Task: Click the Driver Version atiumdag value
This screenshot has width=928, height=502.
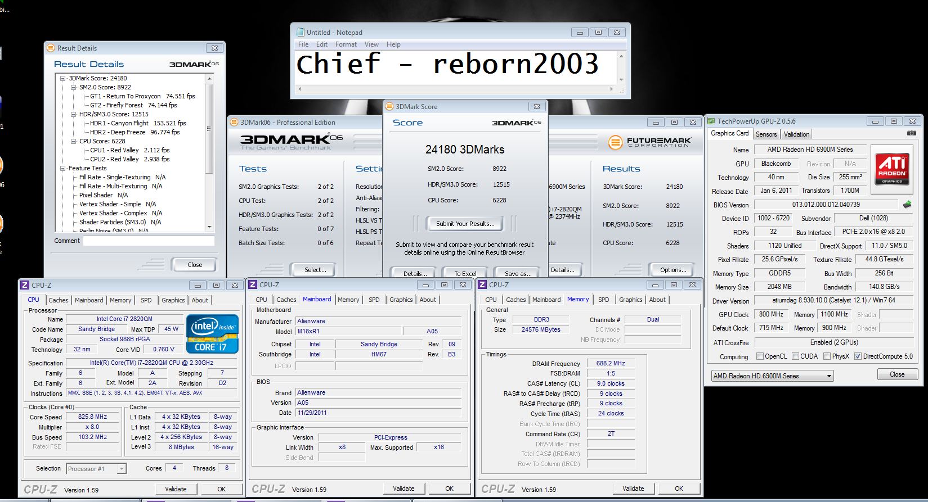Action: [x=833, y=301]
